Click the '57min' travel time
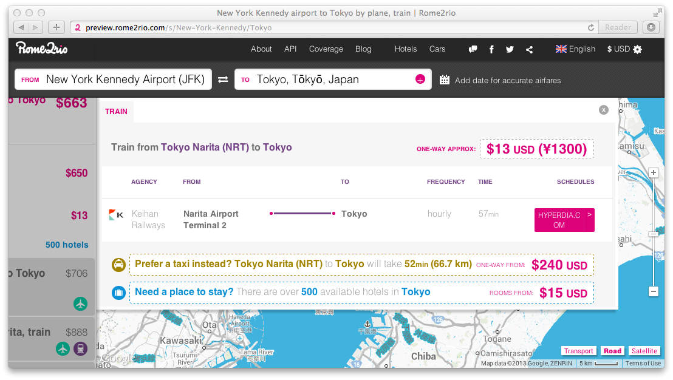 (x=488, y=214)
